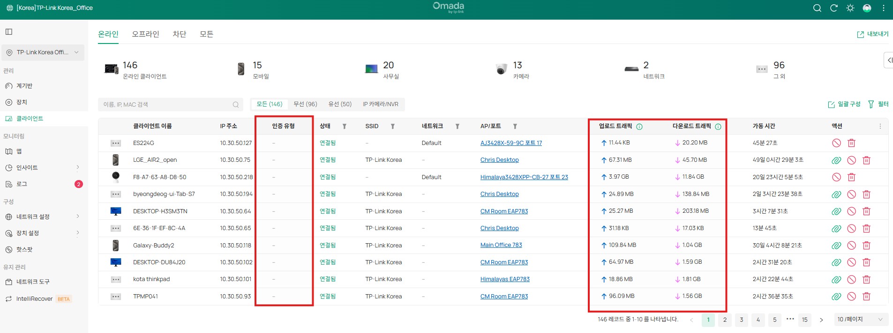Open the 10 per page dropdown

860,319
